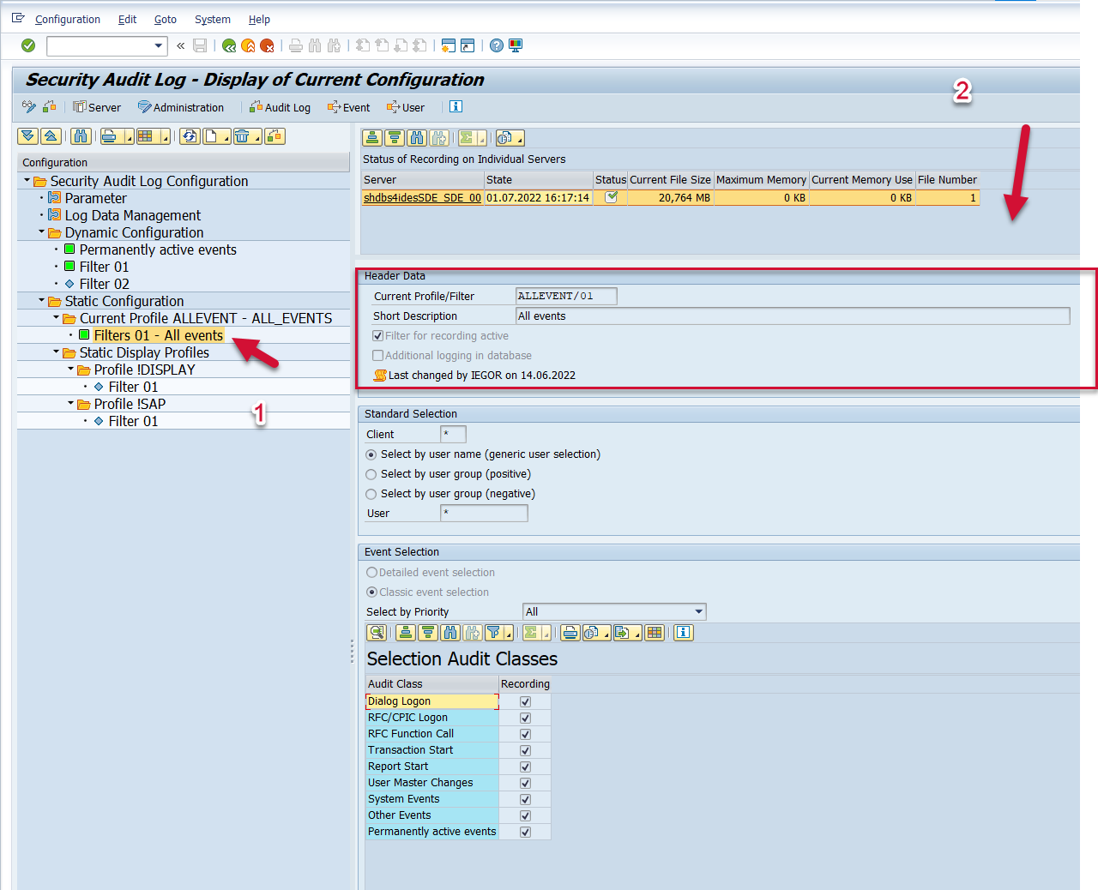Open the Help question mark icon
1098x890 pixels.
[497, 45]
